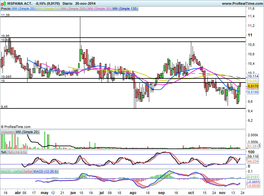
Task: Click the red Señal label in MACD panel
Action: pyautogui.click(x=27, y=171)
